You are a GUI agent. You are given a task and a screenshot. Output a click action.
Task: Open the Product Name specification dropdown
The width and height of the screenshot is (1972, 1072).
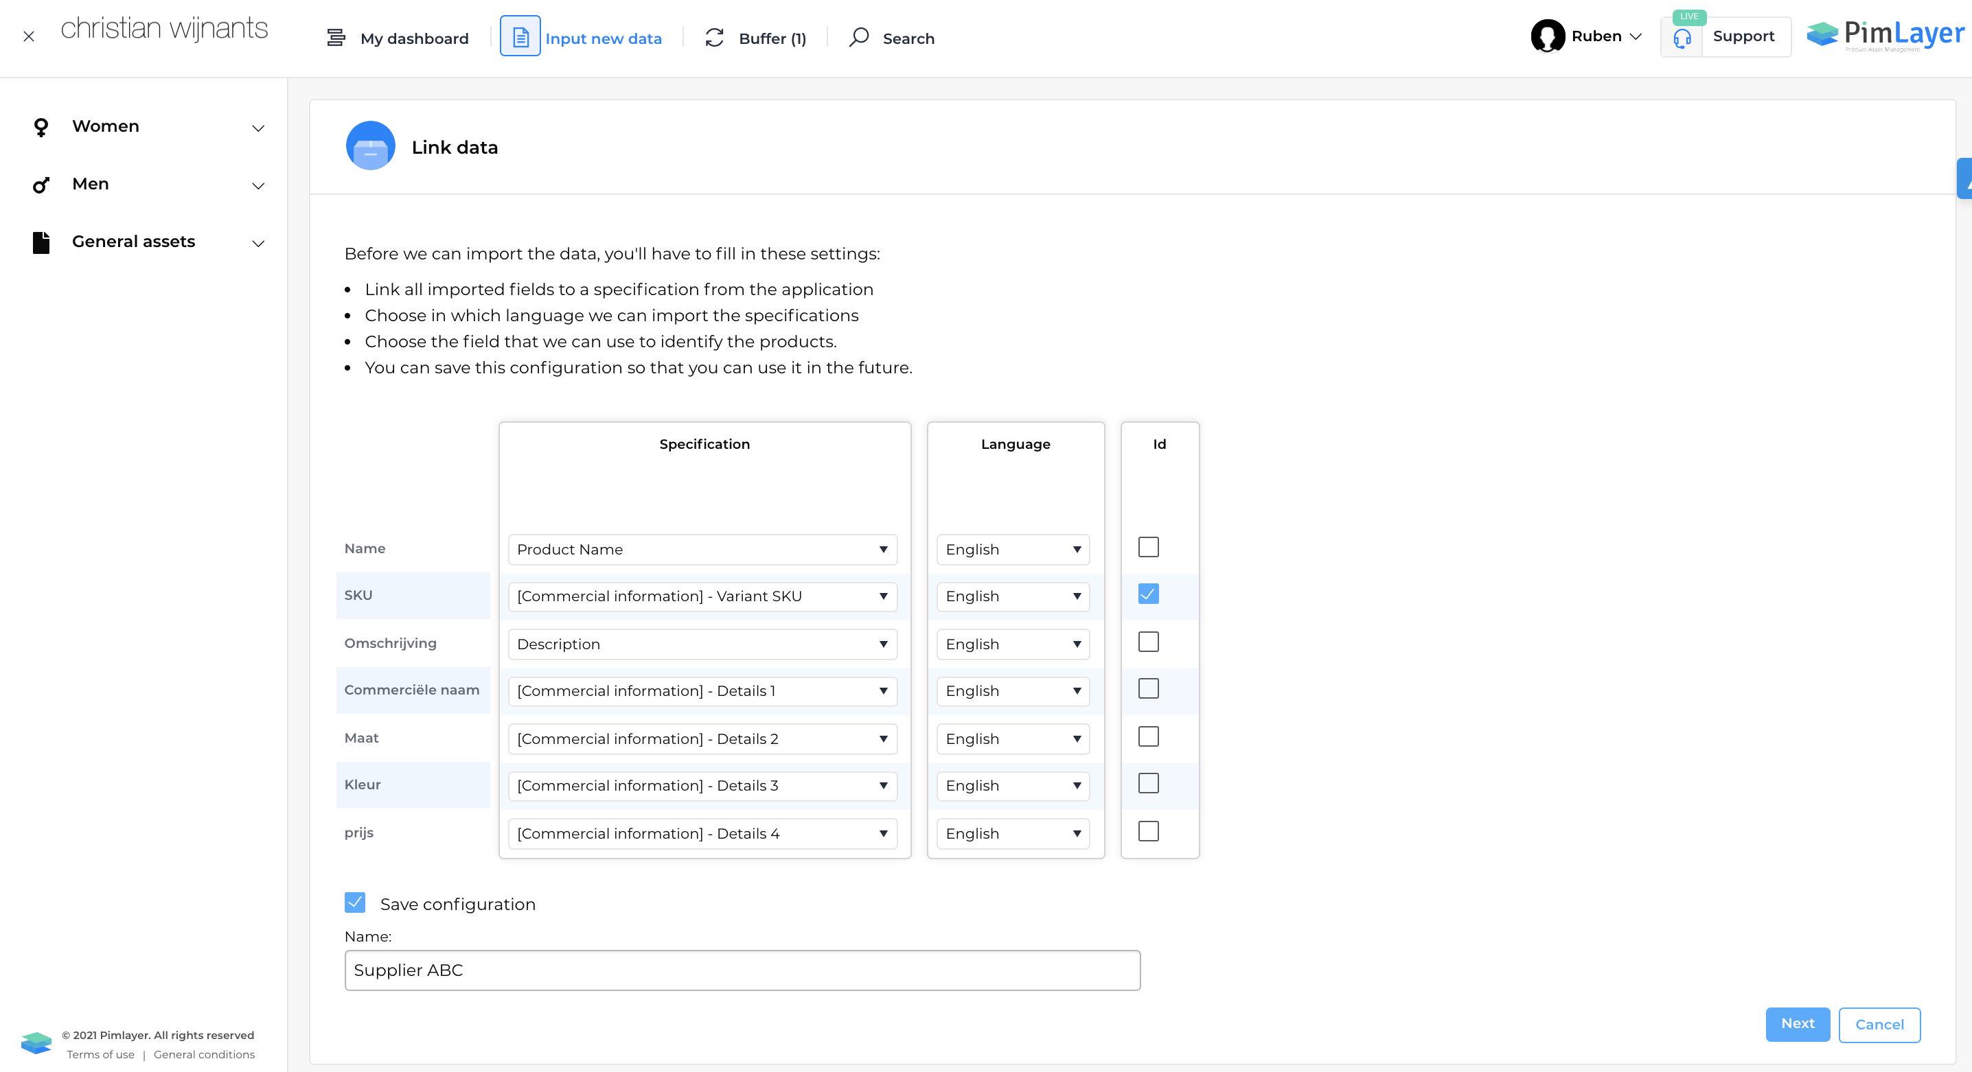coord(702,550)
